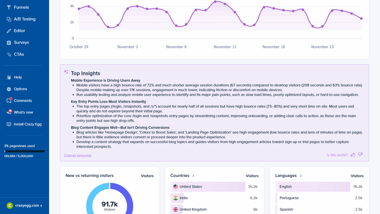
Task: Click the Comments icon with notification dot
Action: tap(9, 101)
